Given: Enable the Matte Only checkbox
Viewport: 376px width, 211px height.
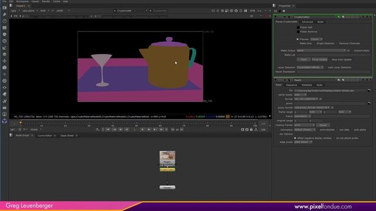Looking at the screenshot, I should pyautogui.click(x=298, y=43).
